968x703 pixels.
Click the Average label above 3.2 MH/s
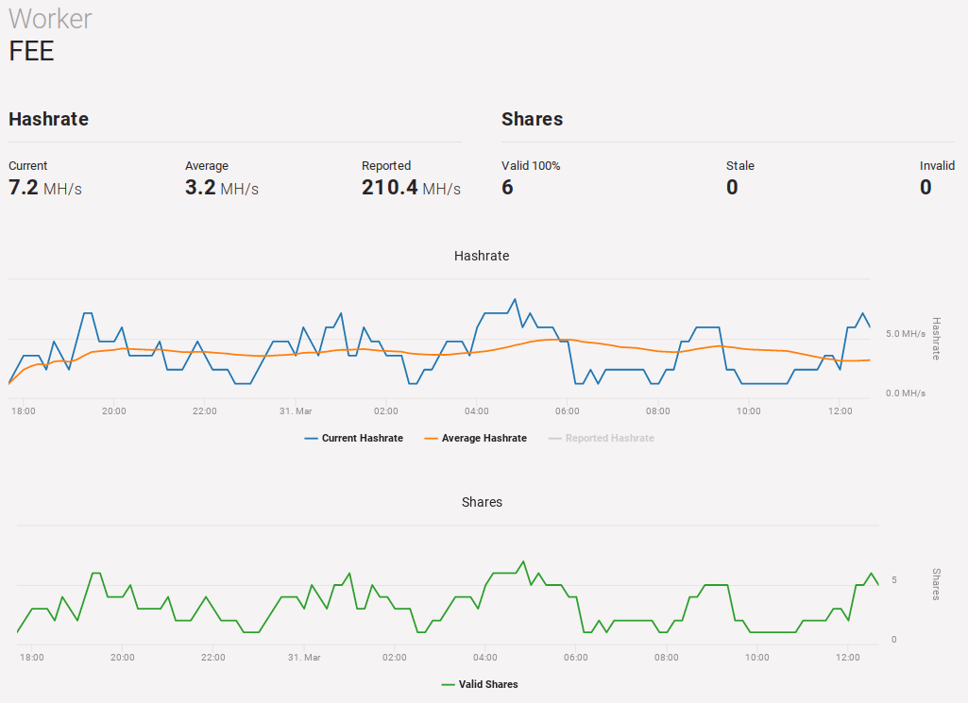pos(207,165)
